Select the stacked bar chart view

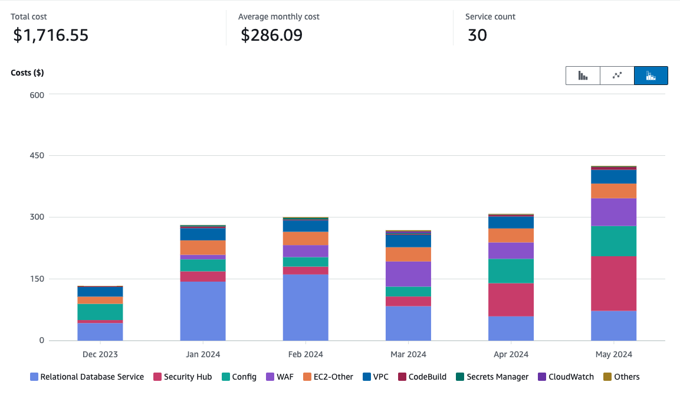tap(651, 76)
